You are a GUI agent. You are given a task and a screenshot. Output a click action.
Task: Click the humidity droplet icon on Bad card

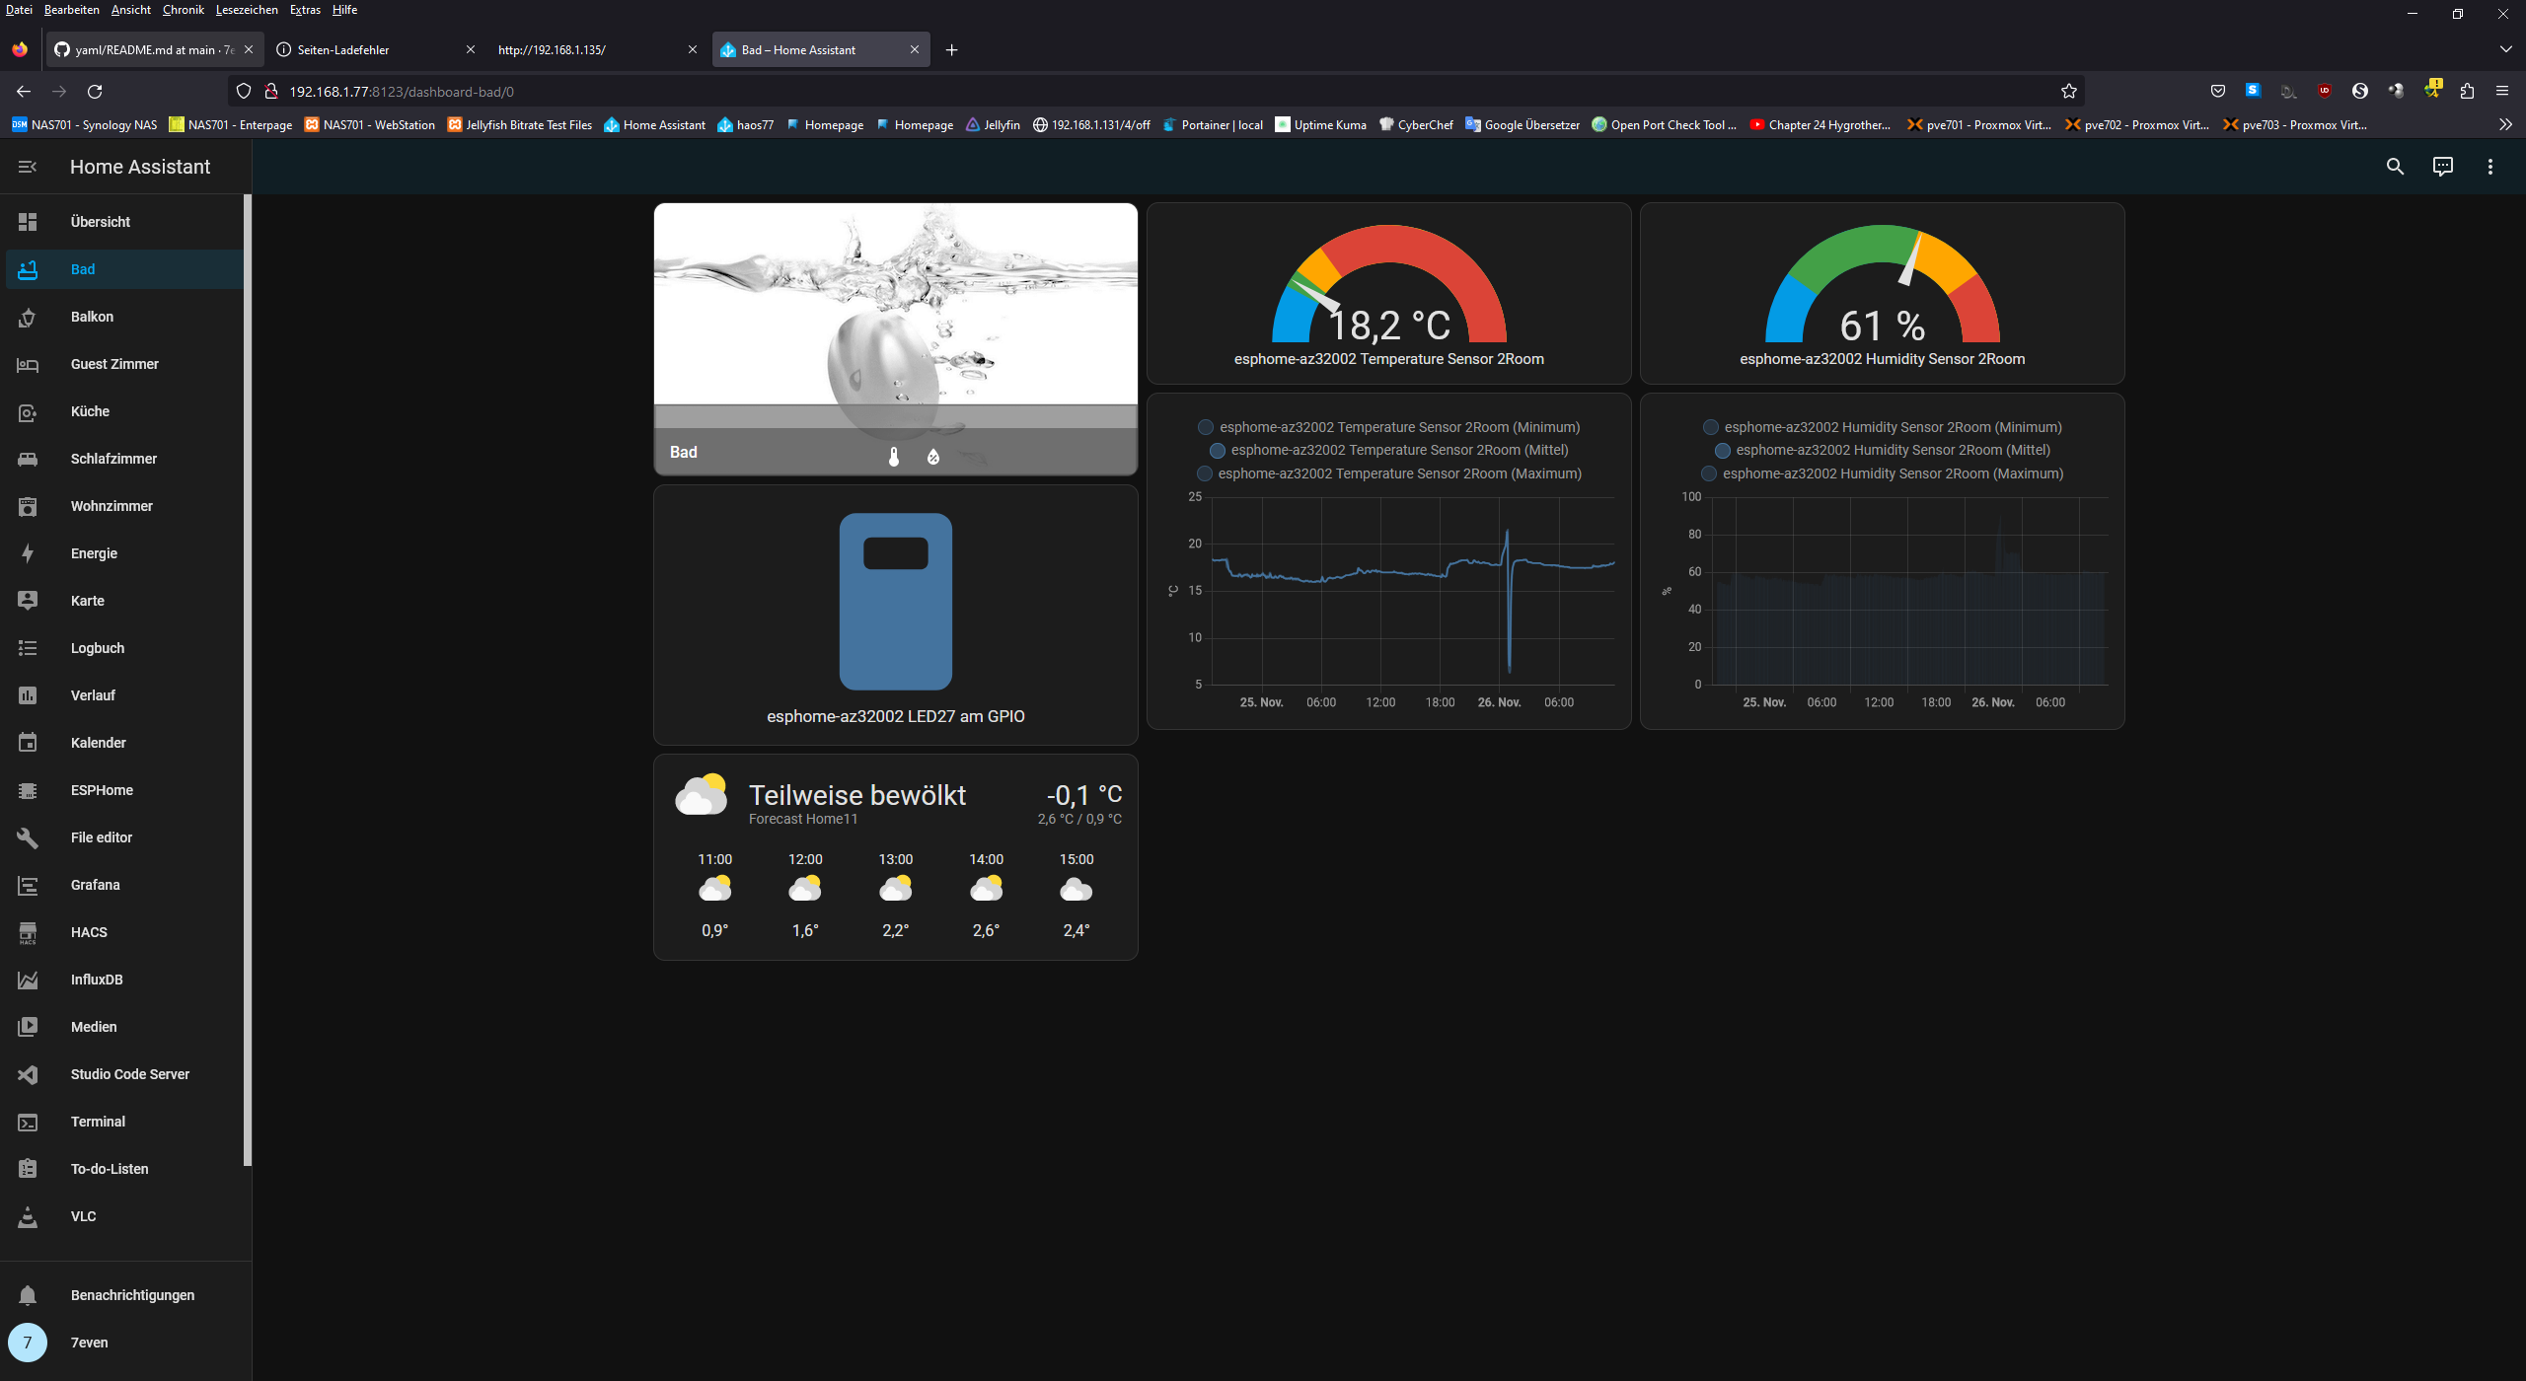click(932, 456)
